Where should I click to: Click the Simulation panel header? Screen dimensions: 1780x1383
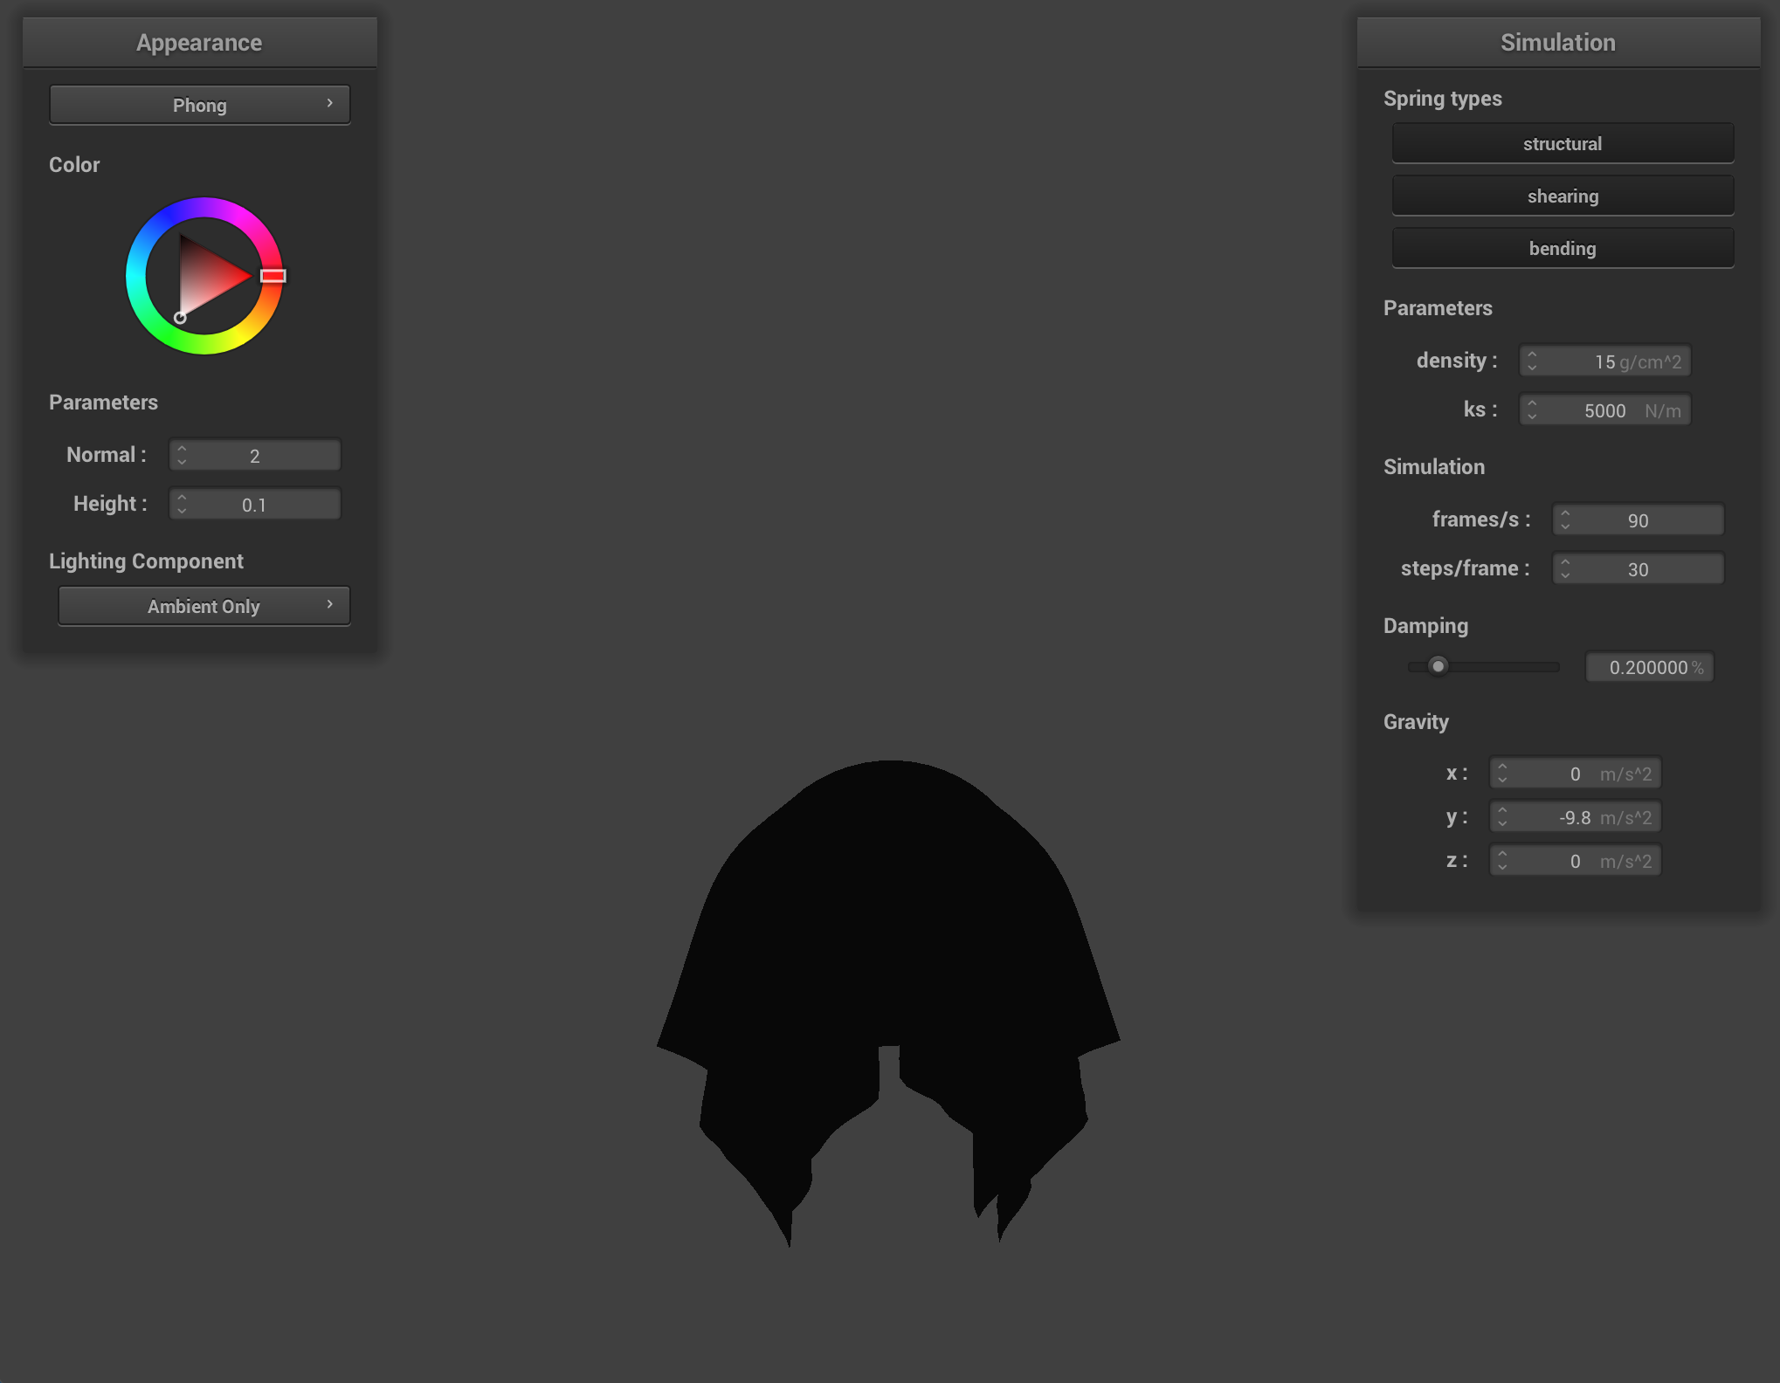pos(1557,42)
